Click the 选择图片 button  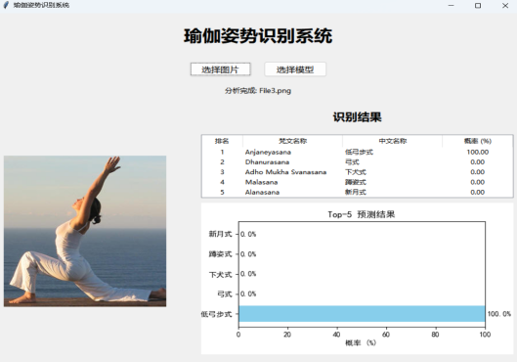tap(220, 69)
